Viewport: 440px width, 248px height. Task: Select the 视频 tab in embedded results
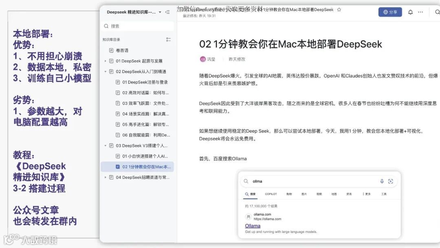pos(319,194)
